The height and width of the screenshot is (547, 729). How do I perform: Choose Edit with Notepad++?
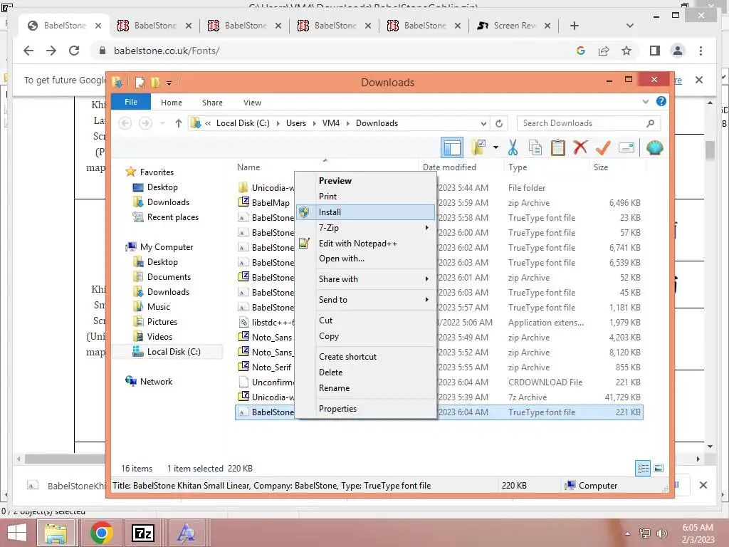click(366, 244)
